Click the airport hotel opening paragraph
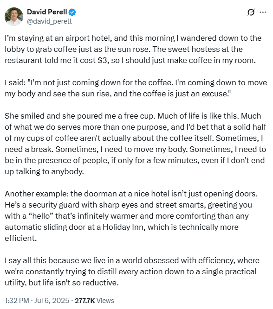 coord(133,49)
